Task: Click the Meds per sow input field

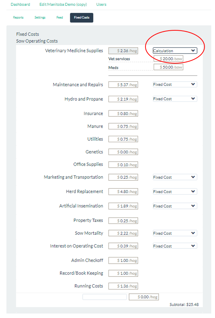Action: point(168,67)
